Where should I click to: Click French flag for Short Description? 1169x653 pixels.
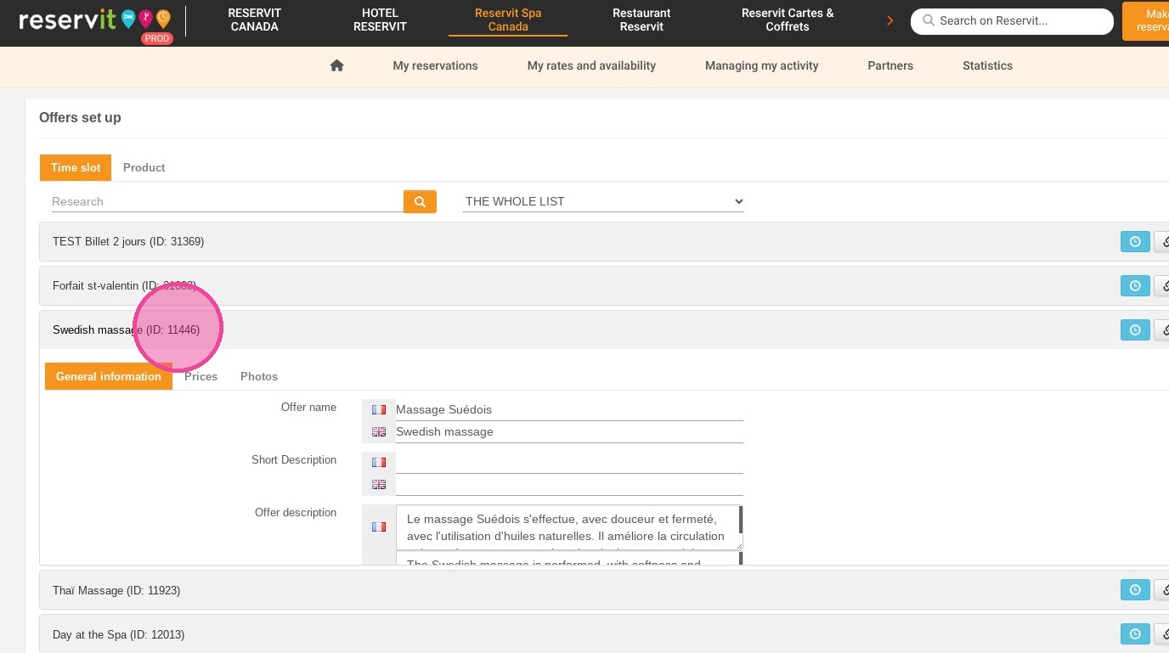point(379,462)
